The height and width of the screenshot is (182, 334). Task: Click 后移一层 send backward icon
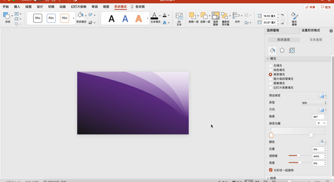[203, 15]
